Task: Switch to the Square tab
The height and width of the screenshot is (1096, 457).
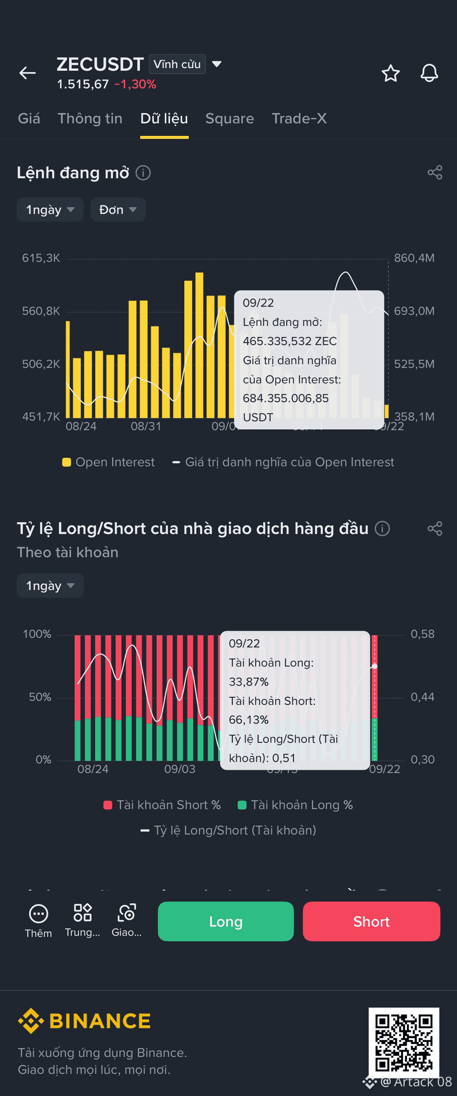Action: tap(230, 118)
